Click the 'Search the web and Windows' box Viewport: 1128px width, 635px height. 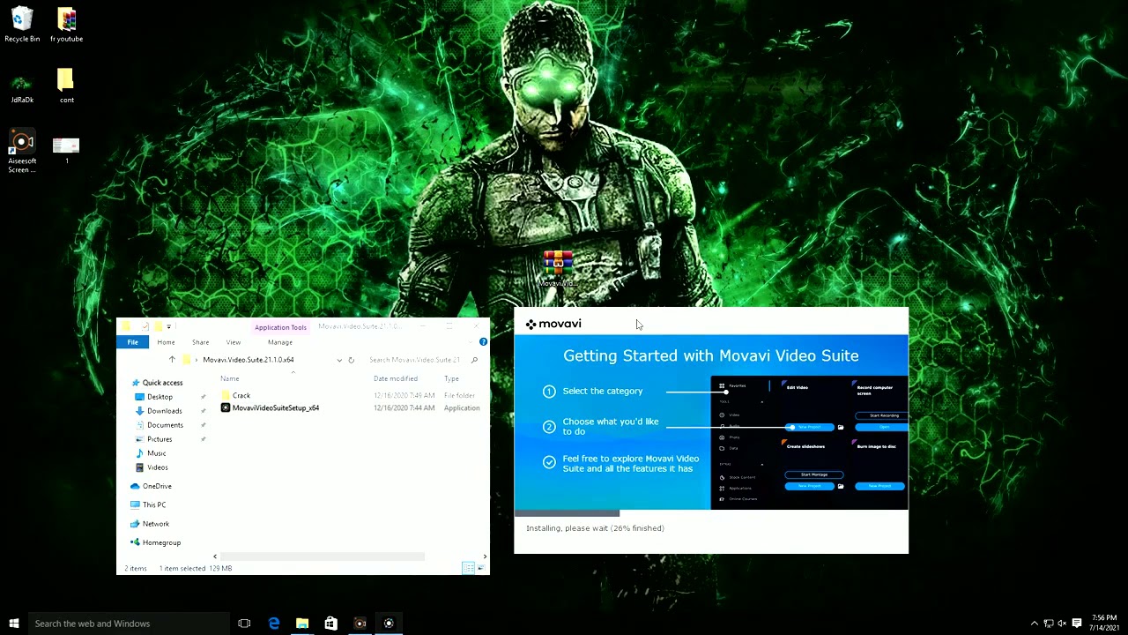pos(129,624)
